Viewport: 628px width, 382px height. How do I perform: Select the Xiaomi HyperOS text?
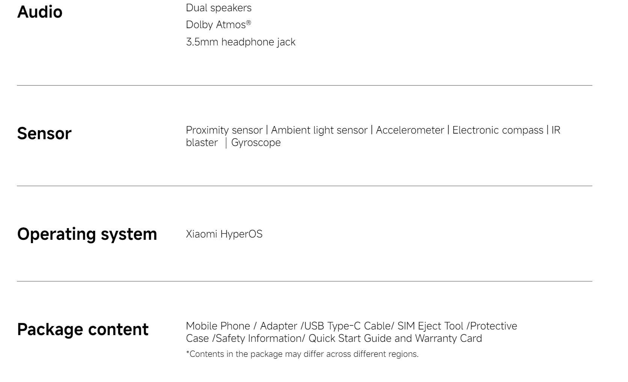pyautogui.click(x=224, y=234)
